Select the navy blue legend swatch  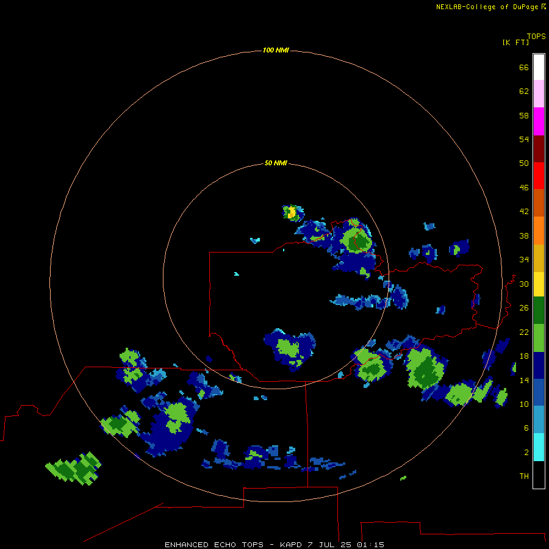tap(539, 365)
